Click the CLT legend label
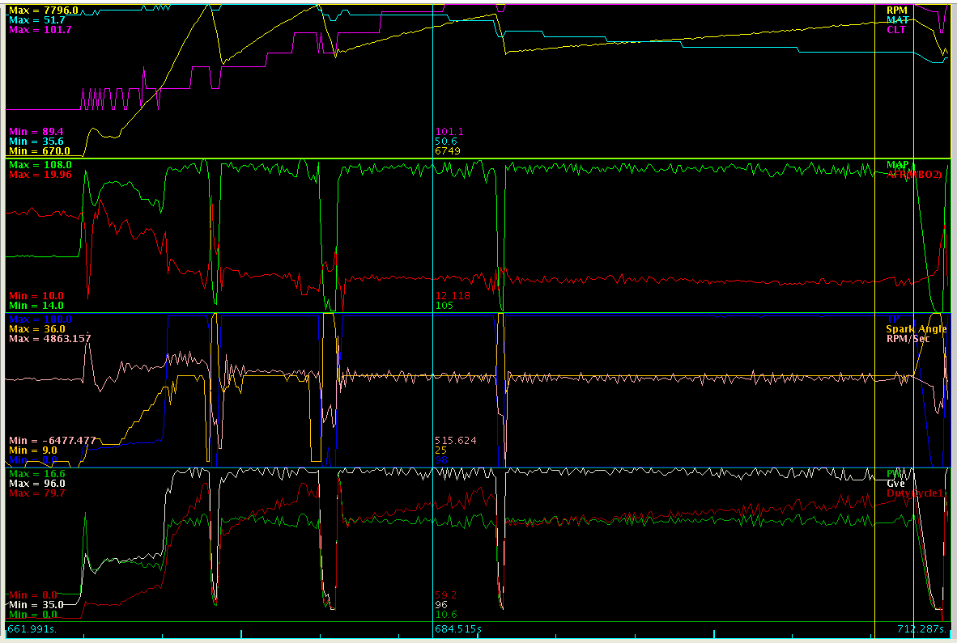Viewport: 957px width, 643px height. point(896,30)
